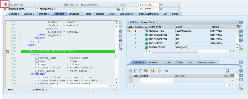Click the red squares icon in Variables toolbar

coord(153,71)
